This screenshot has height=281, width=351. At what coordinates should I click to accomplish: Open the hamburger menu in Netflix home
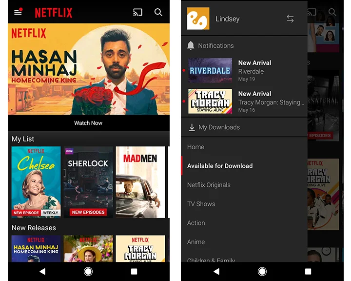click(x=19, y=12)
